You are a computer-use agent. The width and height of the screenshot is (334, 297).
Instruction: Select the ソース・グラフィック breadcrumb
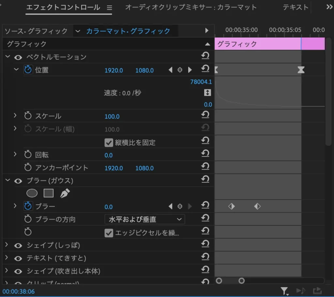36,31
